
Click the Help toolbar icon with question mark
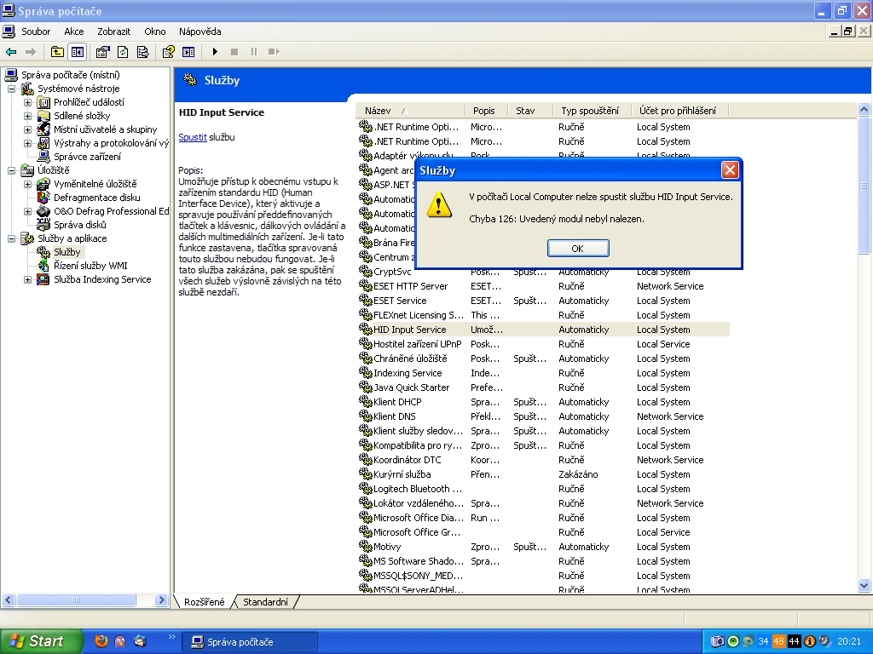pyautogui.click(x=169, y=52)
